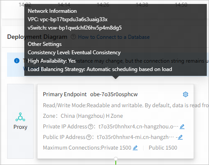
Task: Click the Read/Write Mode description line
Action: pyautogui.click(x=125, y=105)
